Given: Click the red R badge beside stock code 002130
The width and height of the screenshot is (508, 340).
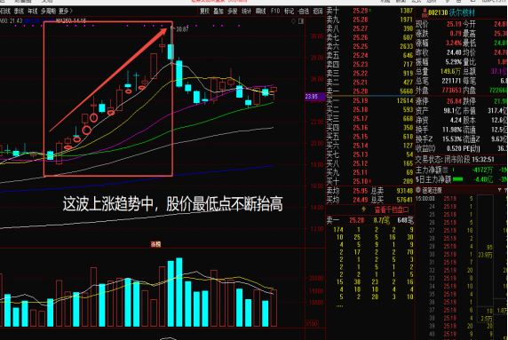Looking at the screenshot, I should click(x=425, y=12).
